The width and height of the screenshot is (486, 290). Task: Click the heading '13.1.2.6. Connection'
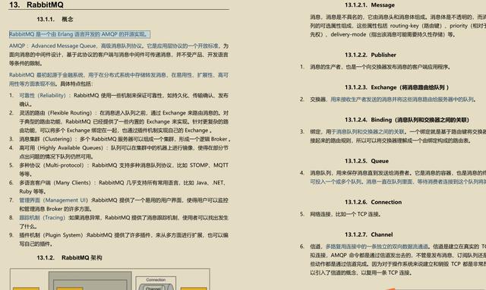pyautogui.click(x=373, y=202)
